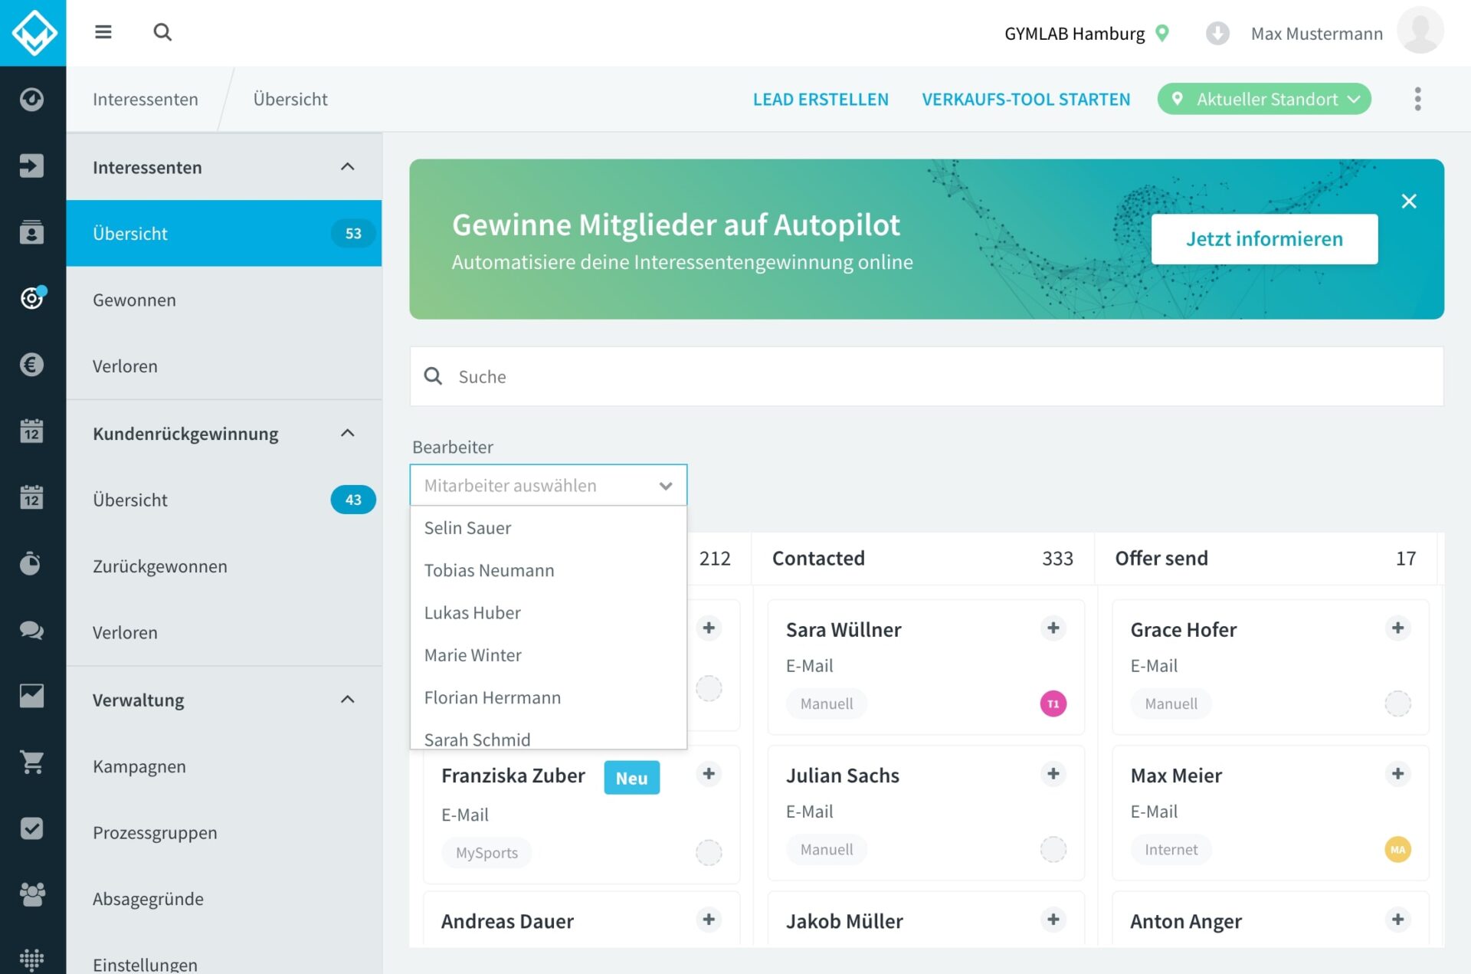
Task: Click LEAD ERSTELLEN link
Action: [x=821, y=99]
